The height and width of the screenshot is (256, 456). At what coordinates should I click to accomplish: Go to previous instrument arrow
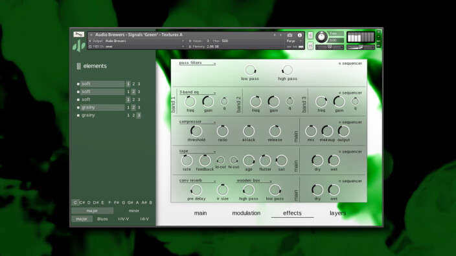[274, 35]
